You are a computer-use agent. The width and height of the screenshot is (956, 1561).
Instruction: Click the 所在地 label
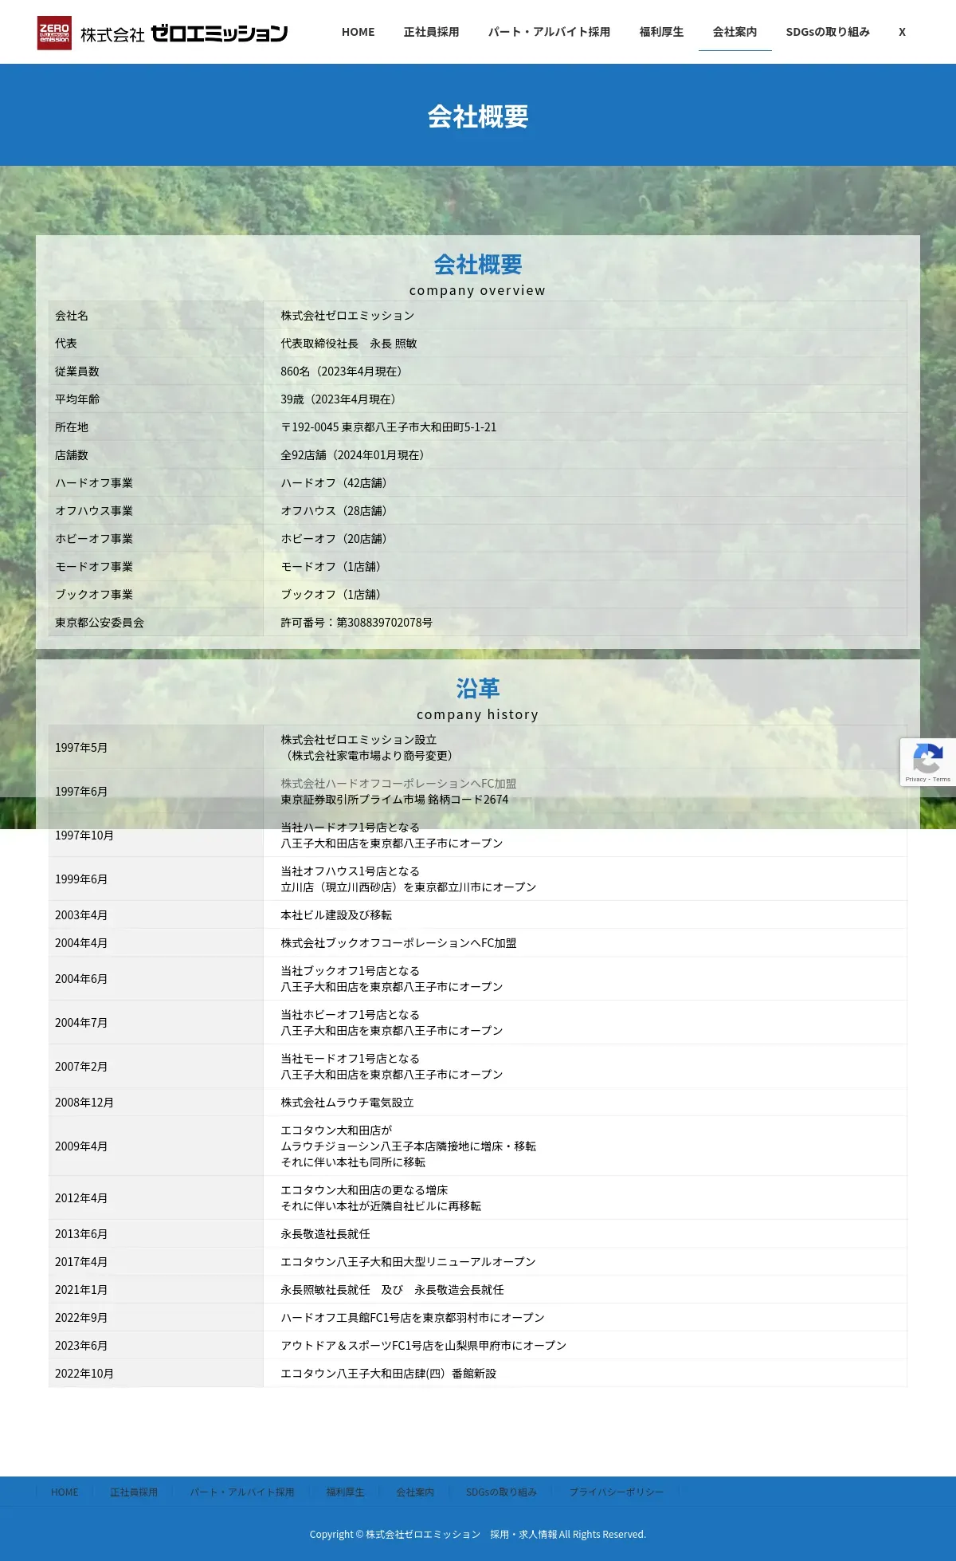coord(72,427)
